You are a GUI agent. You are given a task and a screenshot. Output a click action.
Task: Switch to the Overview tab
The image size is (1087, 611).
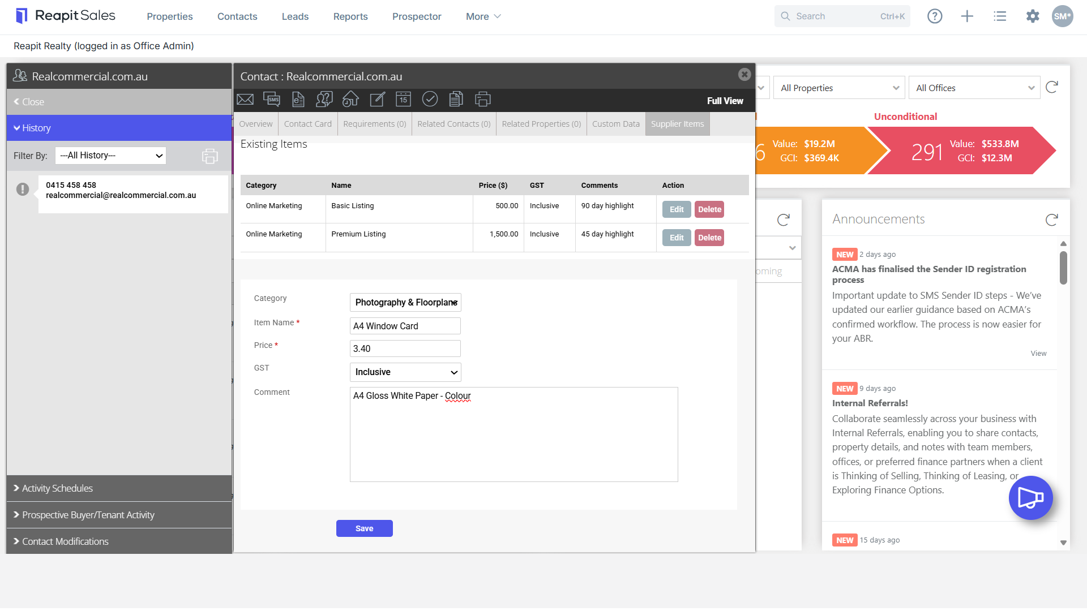click(255, 124)
